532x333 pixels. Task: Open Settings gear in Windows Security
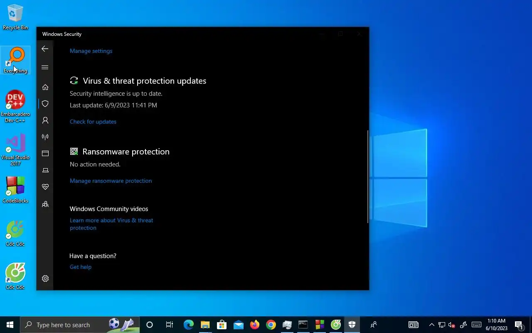click(45, 278)
